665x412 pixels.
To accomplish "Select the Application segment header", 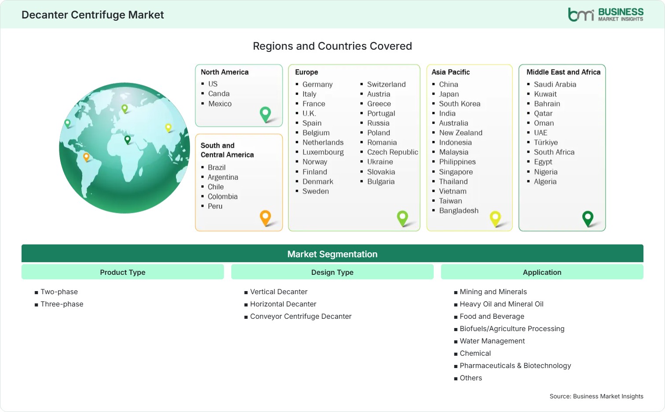I will [x=542, y=272].
